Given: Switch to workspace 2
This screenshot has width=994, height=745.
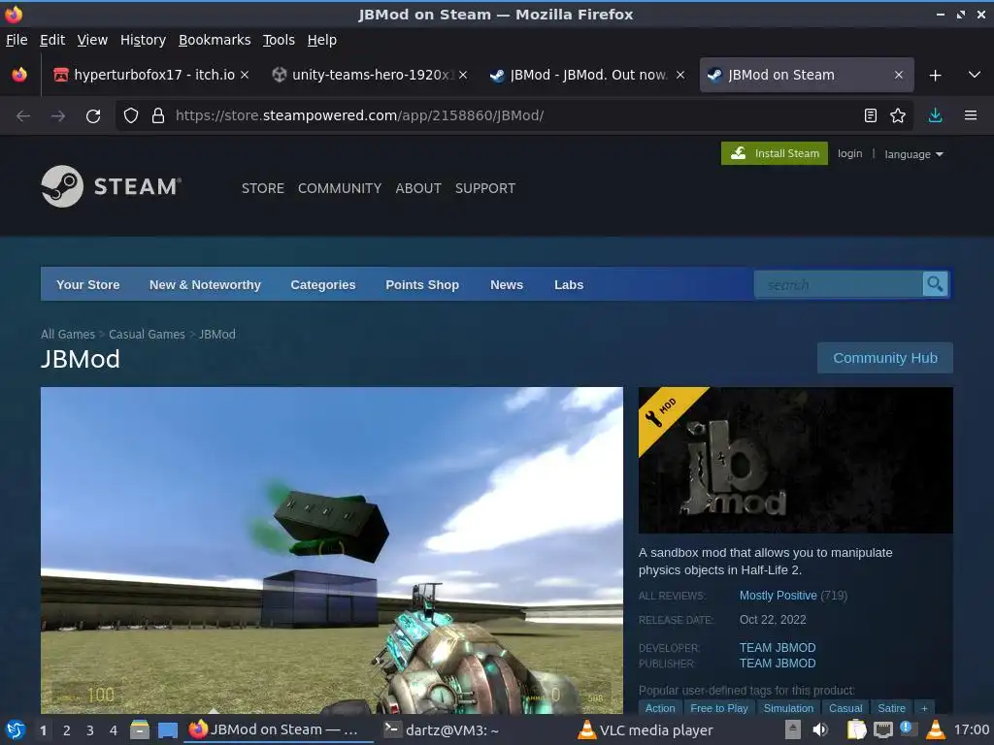Looking at the screenshot, I should (67, 730).
